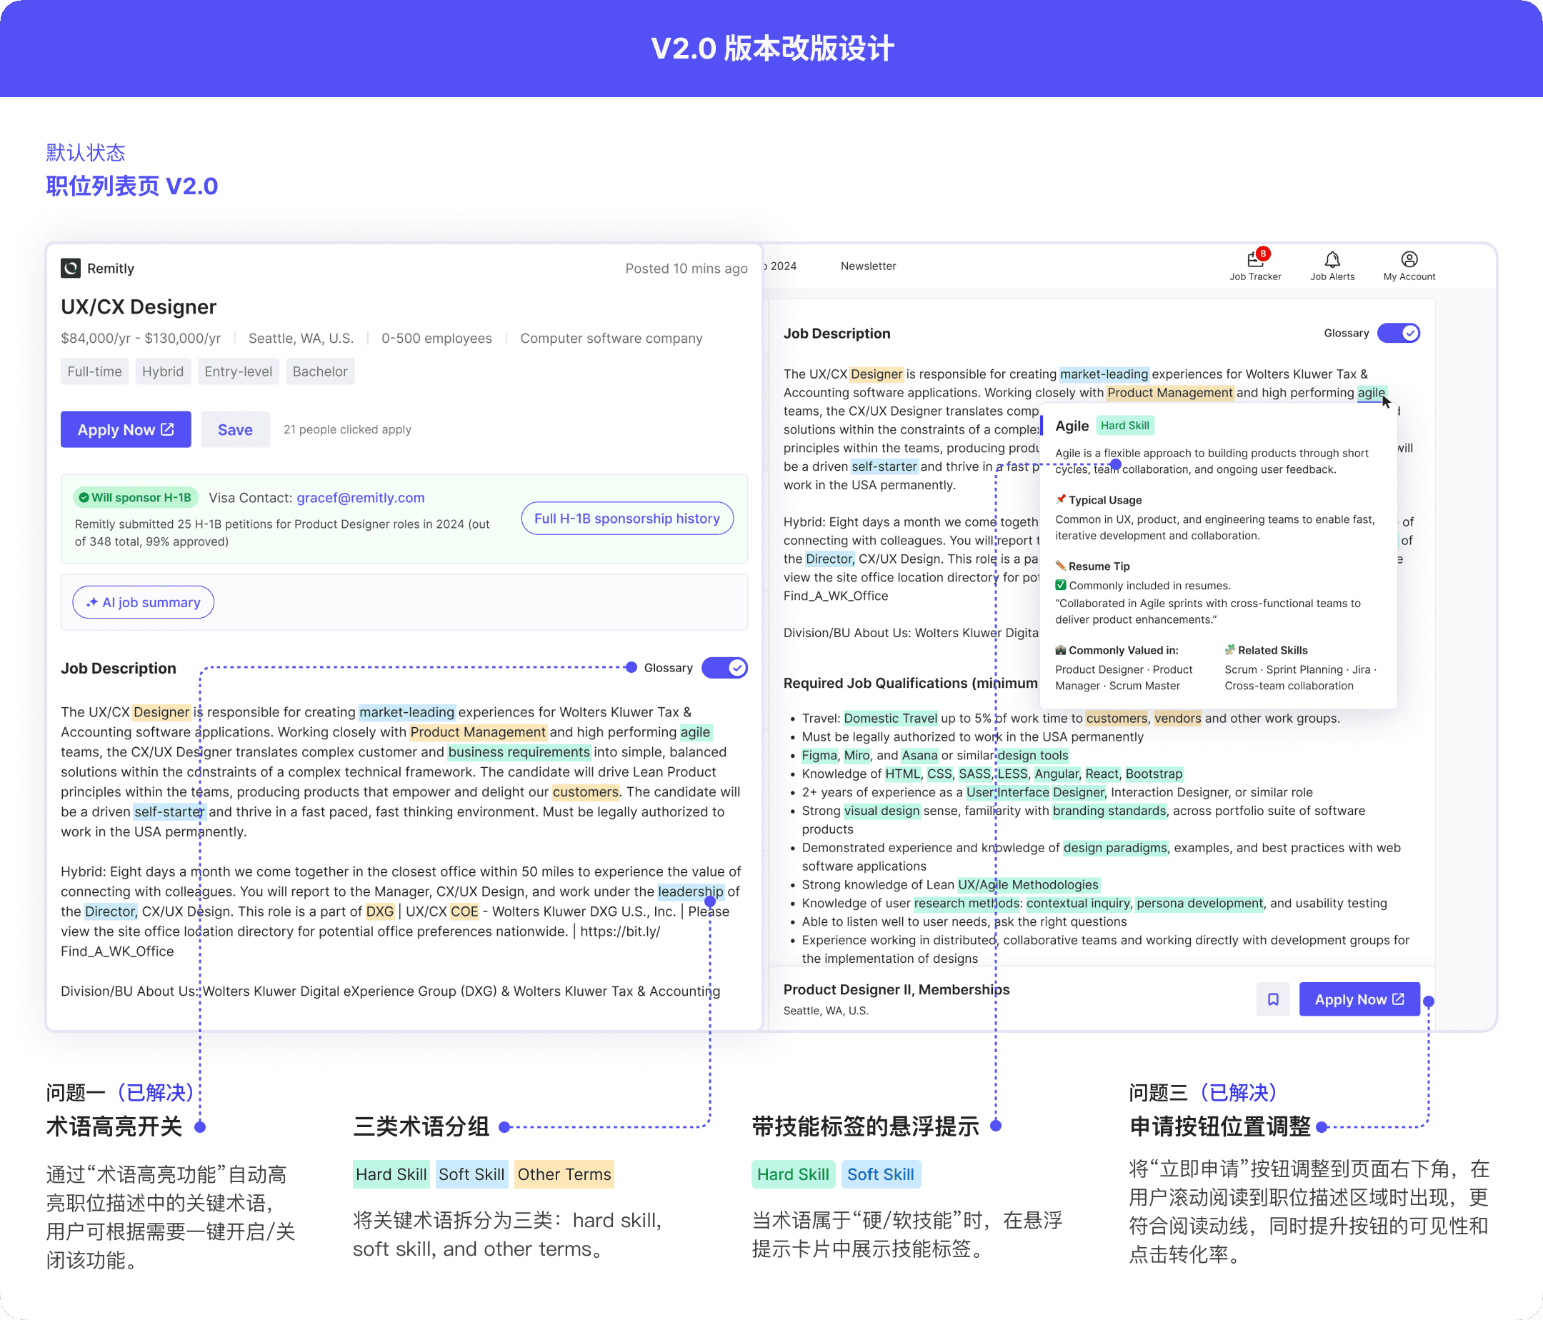
Task: Select the Hybrid job tag
Action: coord(162,371)
